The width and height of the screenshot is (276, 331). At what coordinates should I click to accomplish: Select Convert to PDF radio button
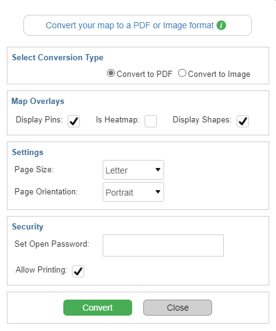[x=111, y=73]
